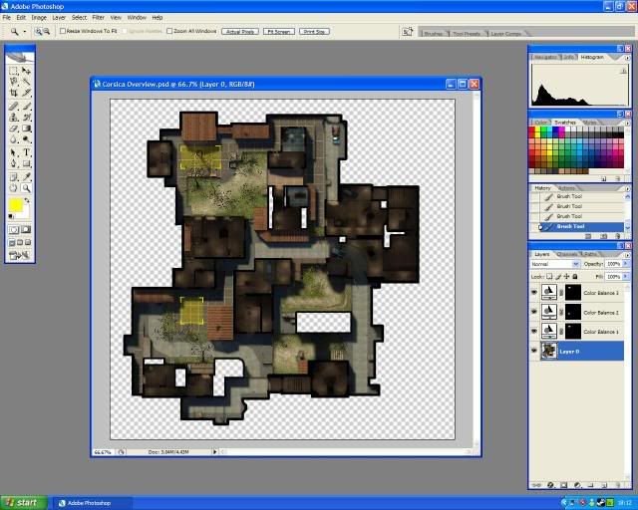Open the layer Fill slider arrow

point(626,276)
